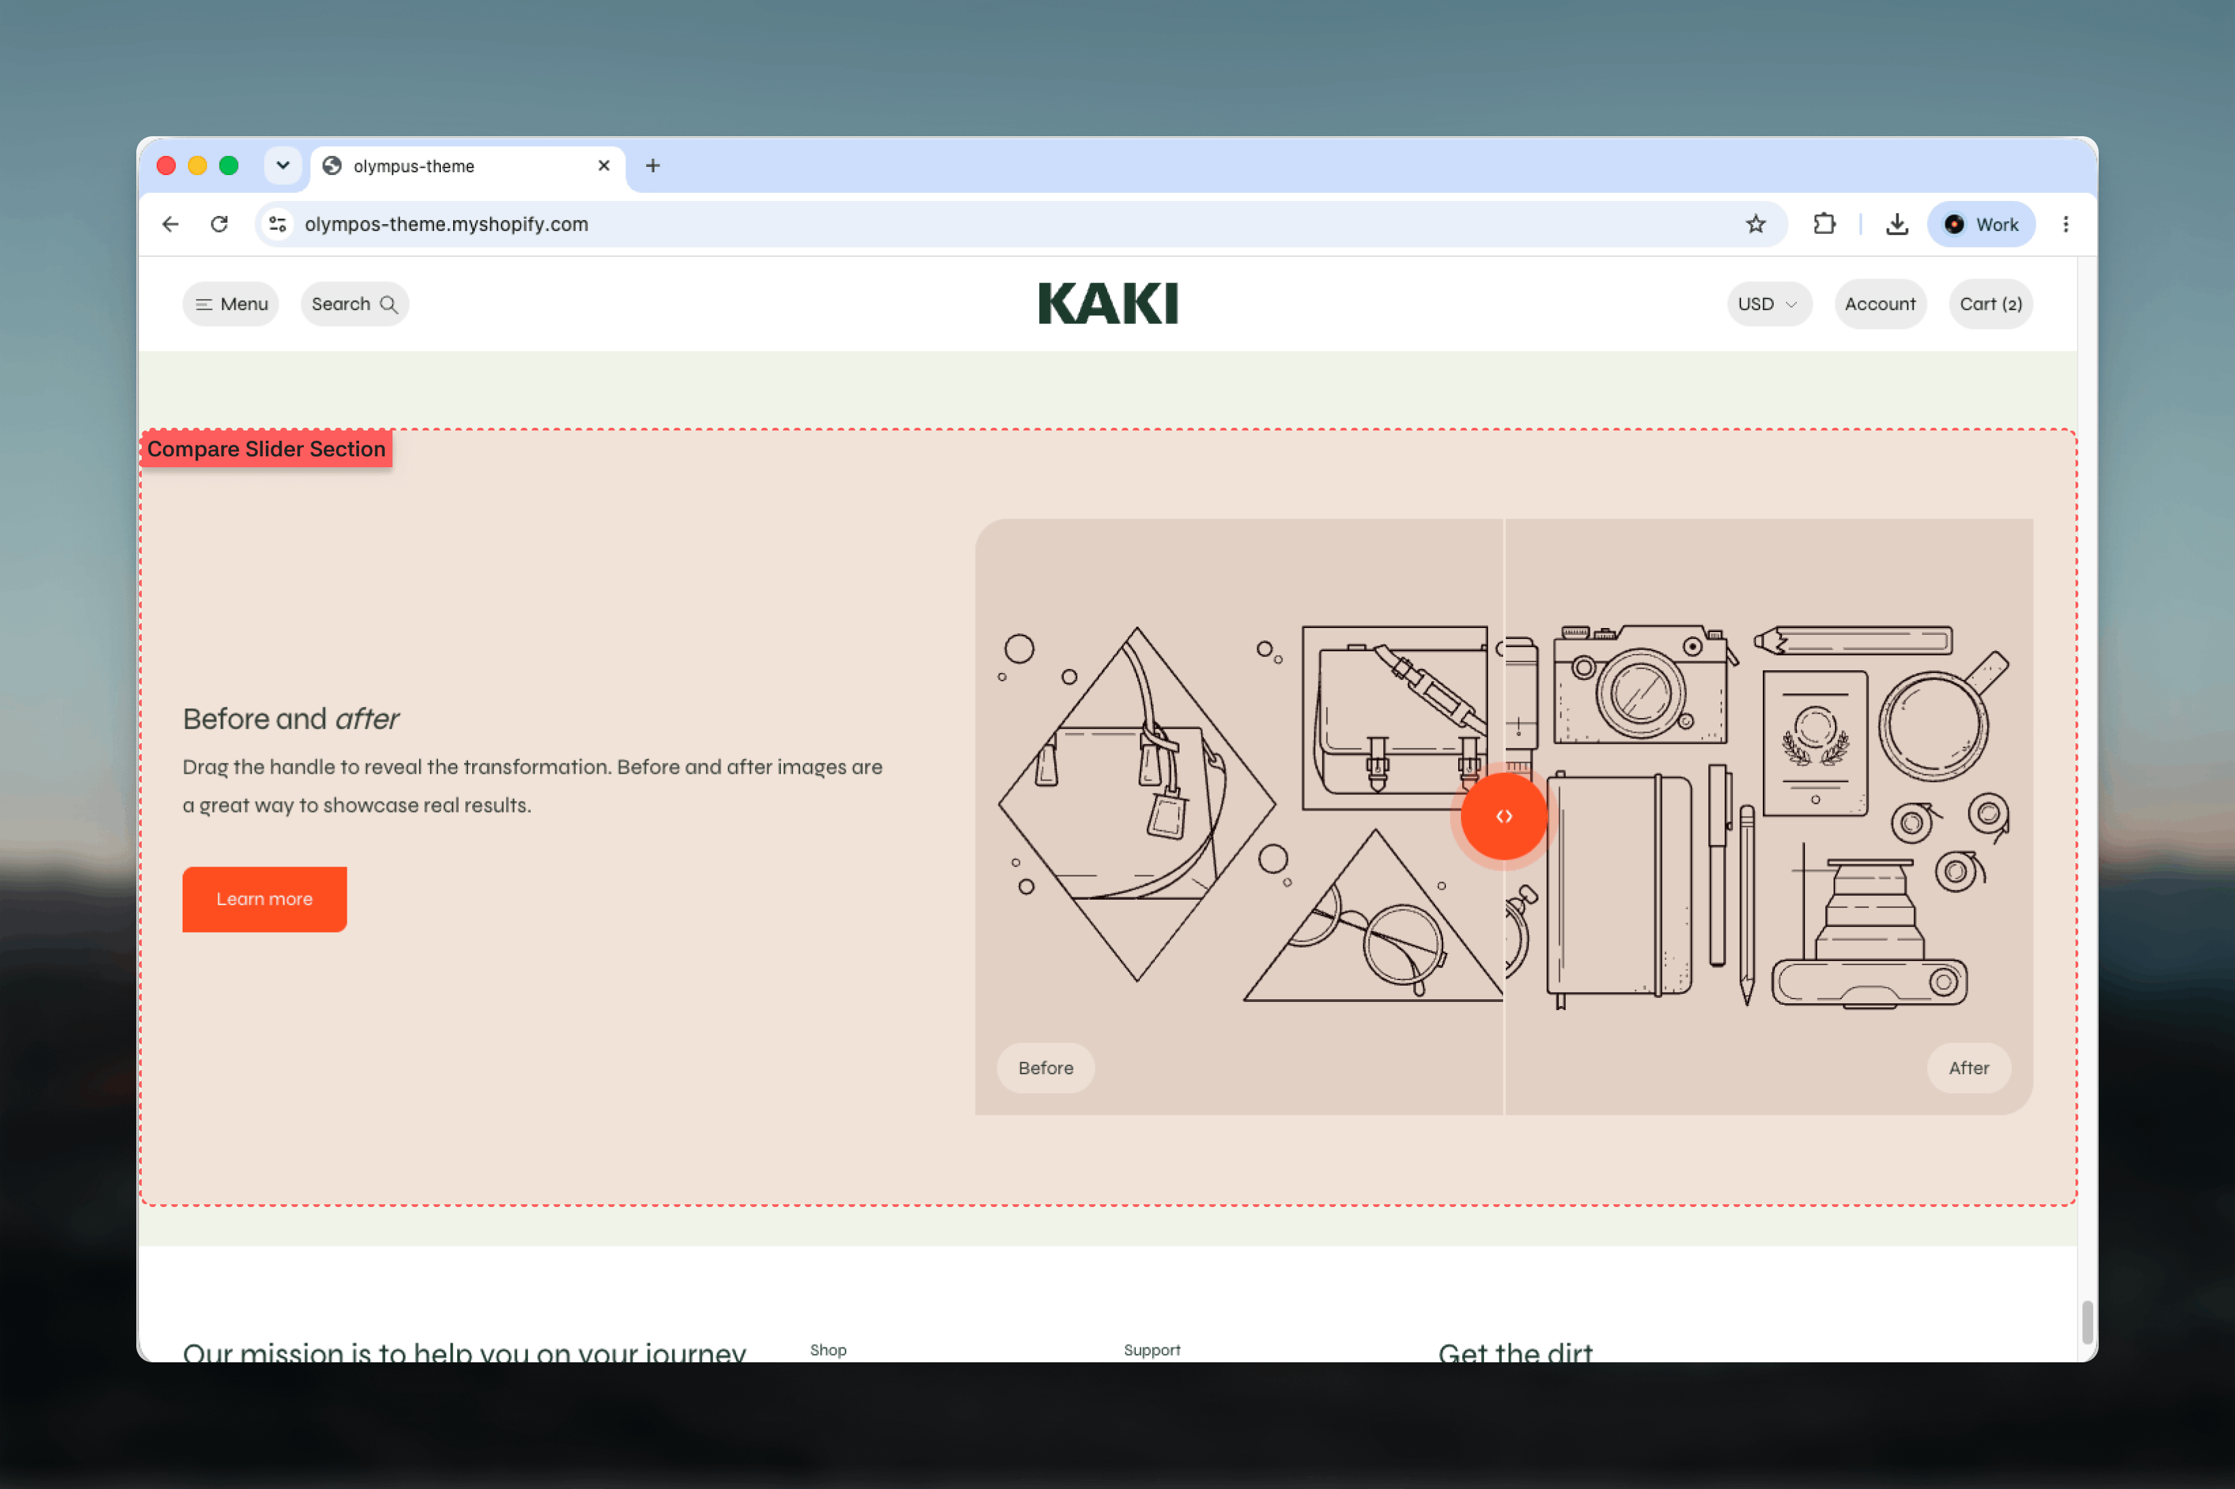Click the Before label on image
Screen dimensions: 2235x1489
point(1046,1068)
